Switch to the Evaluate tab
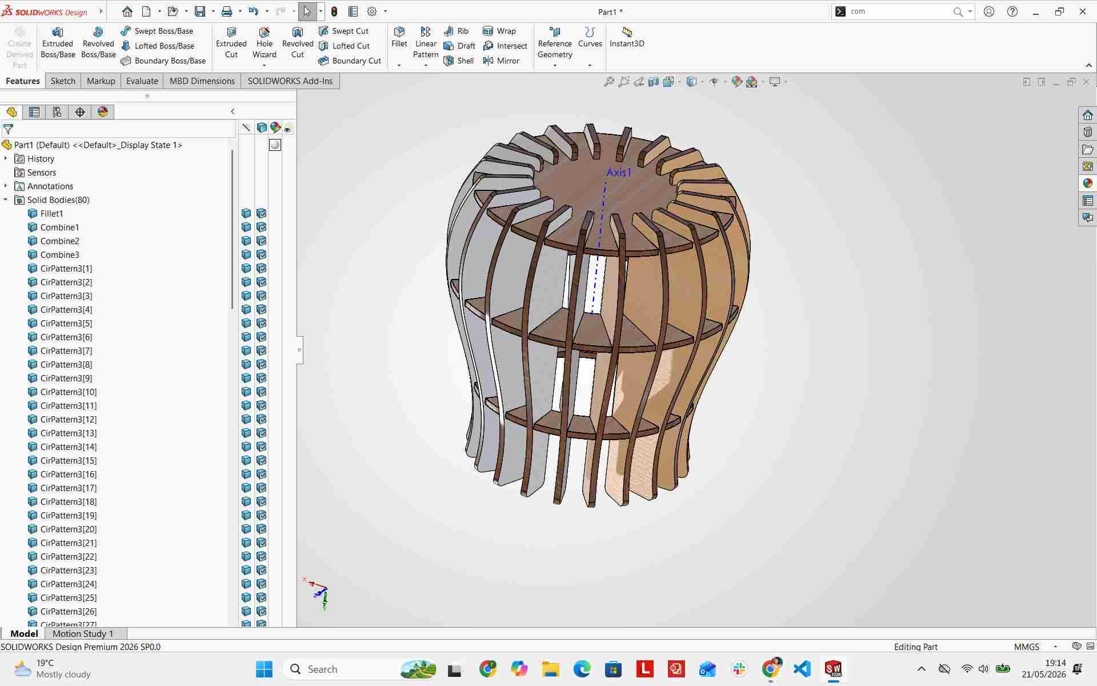1097x686 pixels. point(142,81)
